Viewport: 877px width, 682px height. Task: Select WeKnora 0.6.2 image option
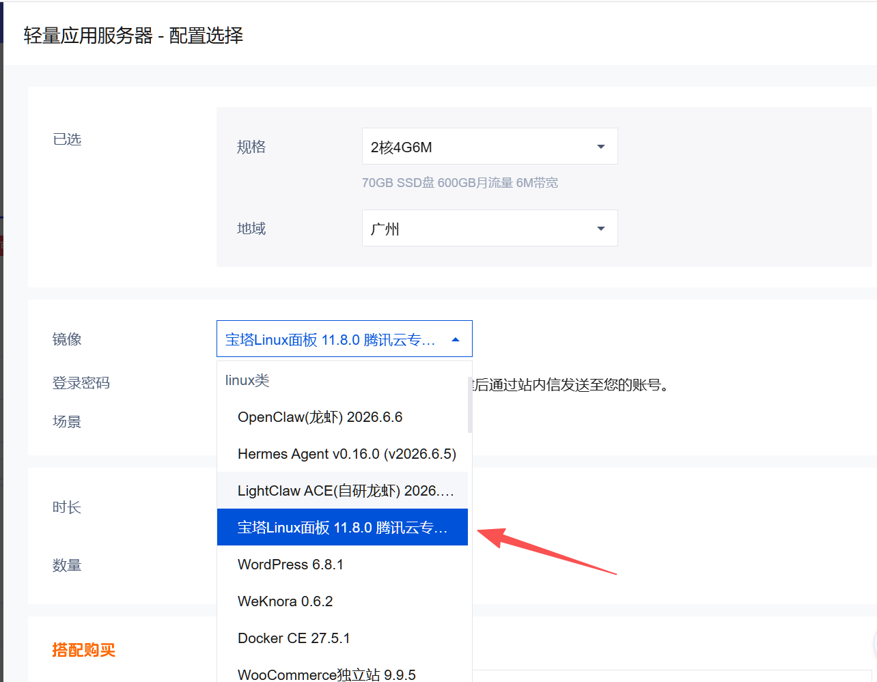click(342, 601)
